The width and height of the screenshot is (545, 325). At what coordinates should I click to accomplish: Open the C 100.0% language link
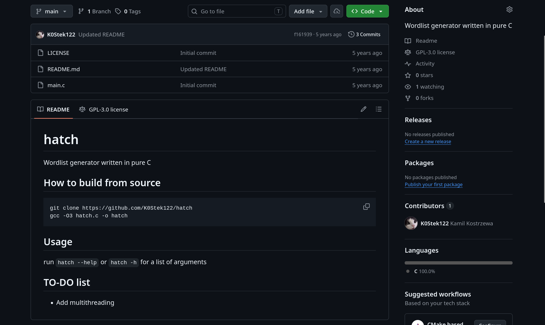point(424,271)
